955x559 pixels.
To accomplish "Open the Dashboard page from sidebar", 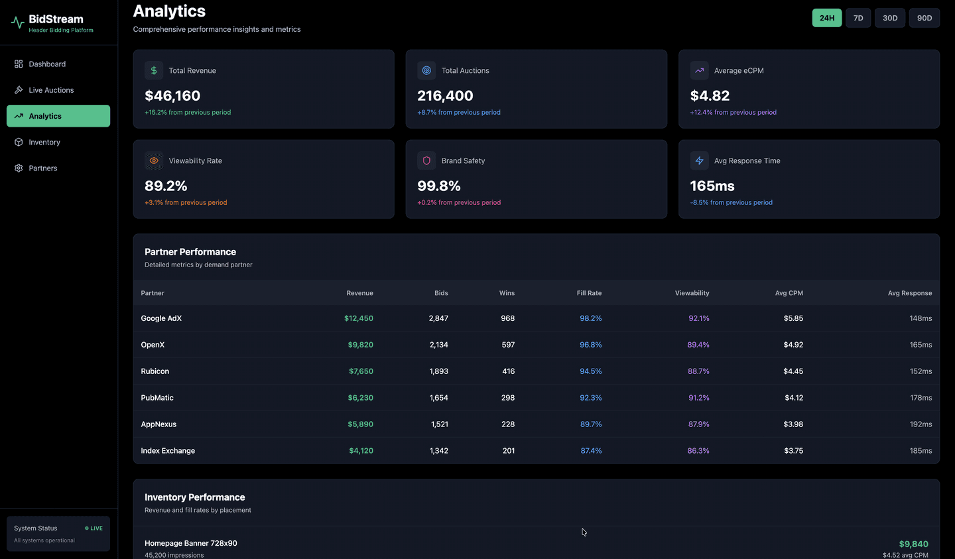I will click(47, 64).
